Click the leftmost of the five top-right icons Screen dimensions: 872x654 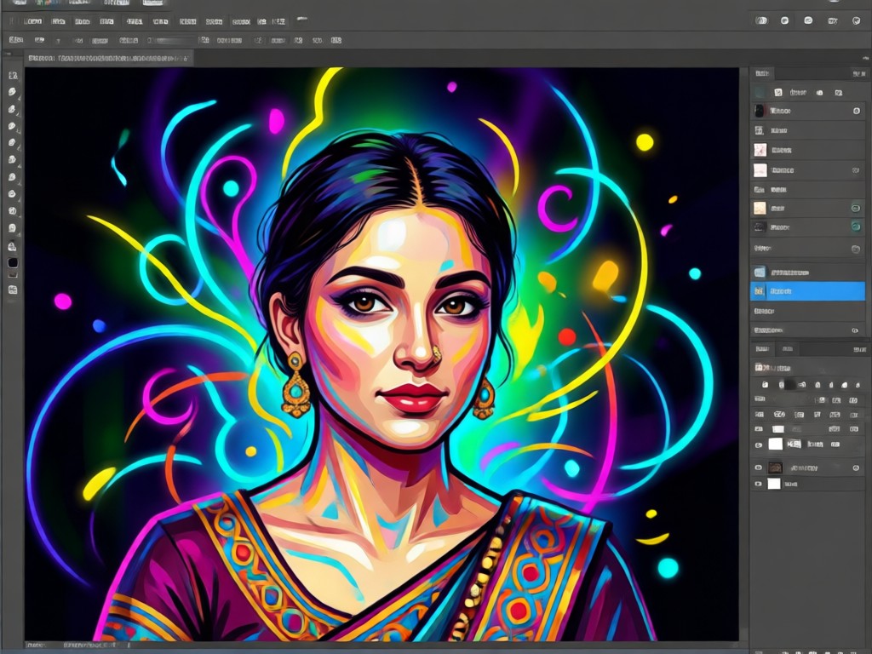pos(761,20)
